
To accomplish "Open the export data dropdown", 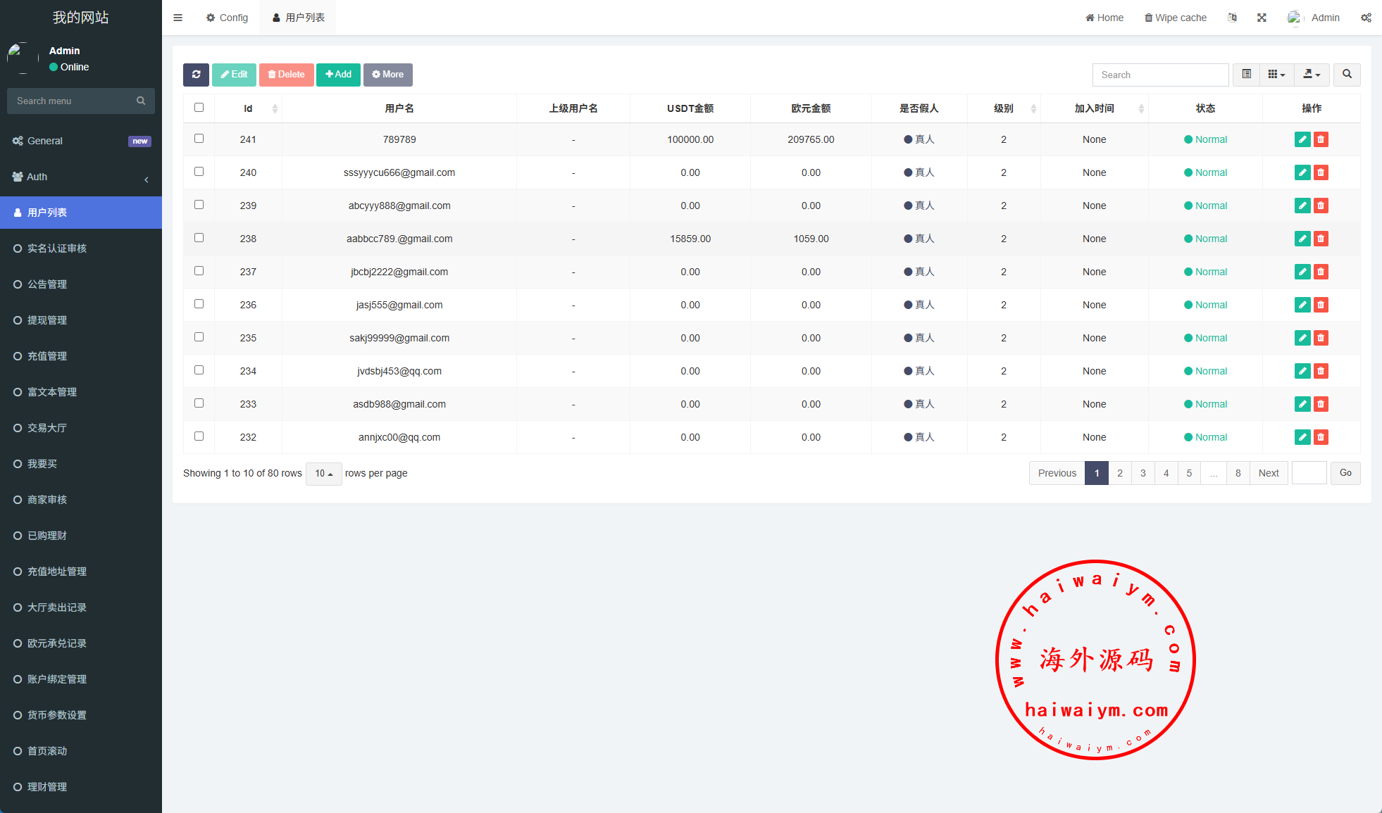I will (x=1312, y=75).
